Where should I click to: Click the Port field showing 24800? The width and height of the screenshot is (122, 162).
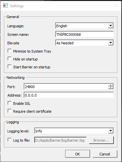[66, 86]
